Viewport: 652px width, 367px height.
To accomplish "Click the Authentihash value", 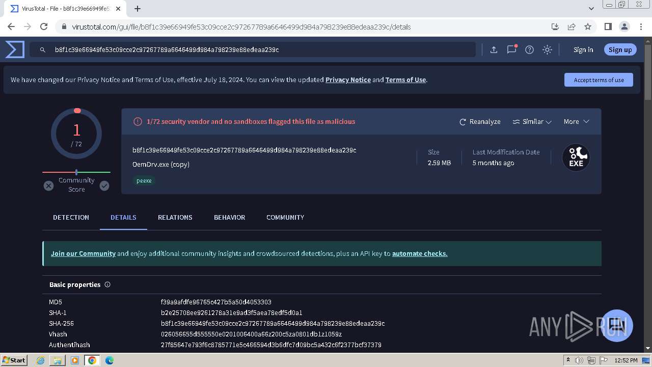I will click(x=271, y=345).
